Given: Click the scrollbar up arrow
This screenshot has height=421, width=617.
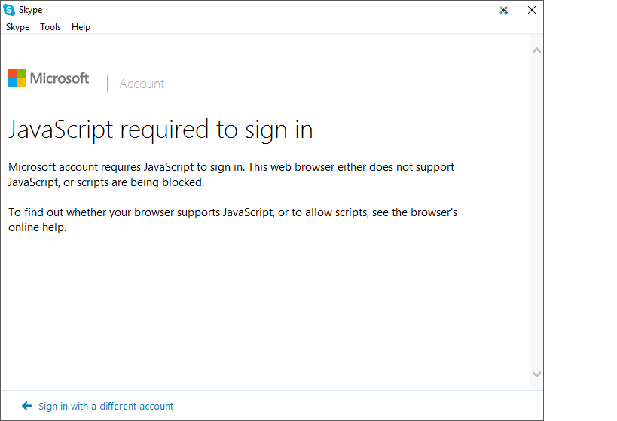Looking at the screenshot, I should [x=536, y=51].
